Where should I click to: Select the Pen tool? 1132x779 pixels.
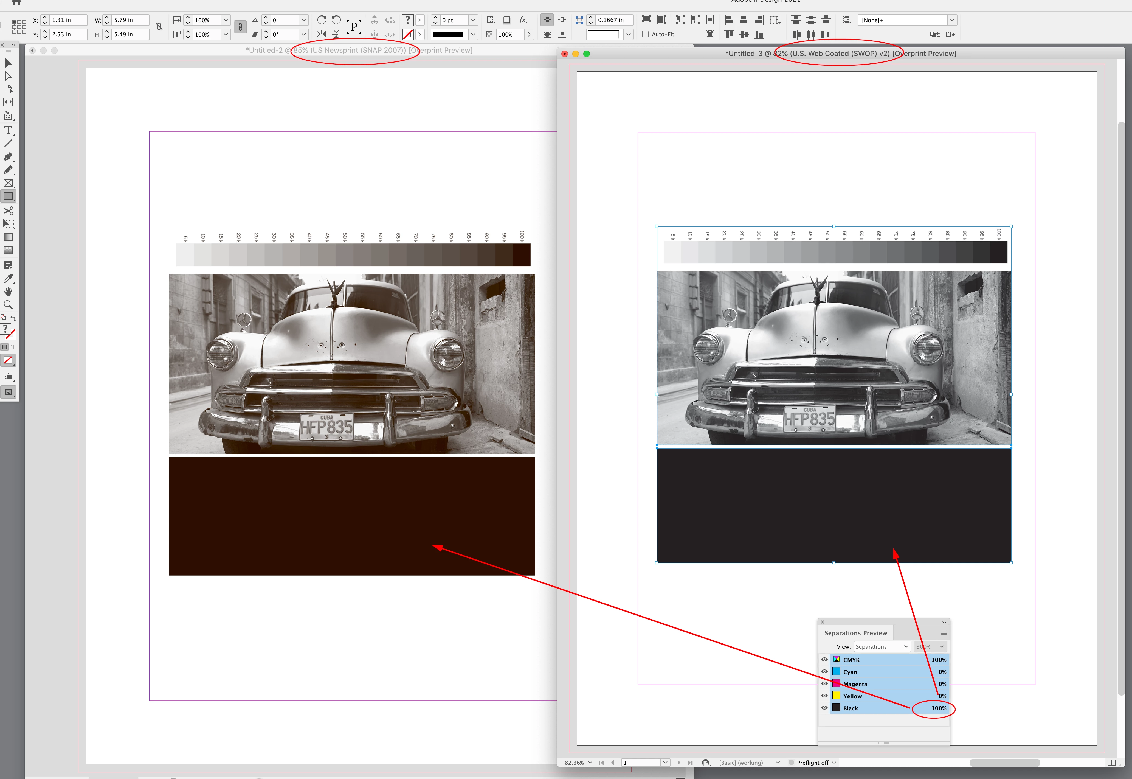(x=8, y=157)
